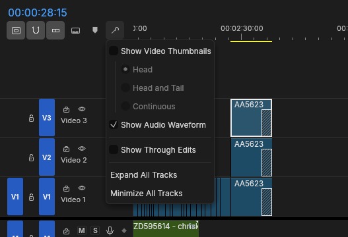Select Head thumbnail radio option
The width and height of the screenshot is (348, 237).
click(125, 69)
